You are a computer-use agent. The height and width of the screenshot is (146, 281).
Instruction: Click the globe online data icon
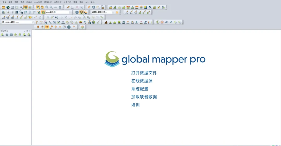tap(8, 7)
